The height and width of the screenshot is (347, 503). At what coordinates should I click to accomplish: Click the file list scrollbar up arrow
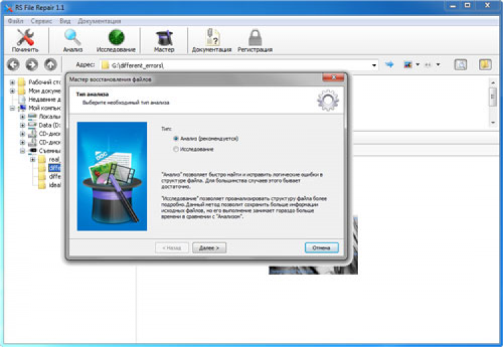493,82
